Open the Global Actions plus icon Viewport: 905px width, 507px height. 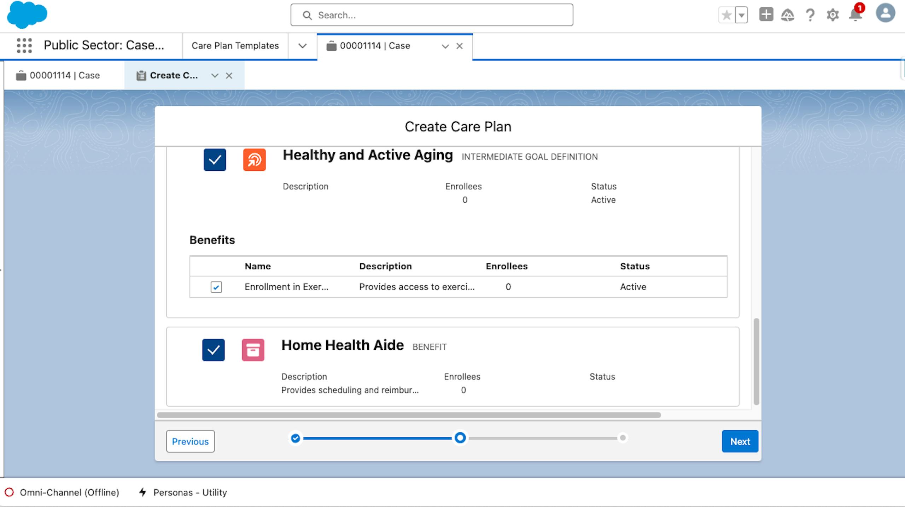766,15
